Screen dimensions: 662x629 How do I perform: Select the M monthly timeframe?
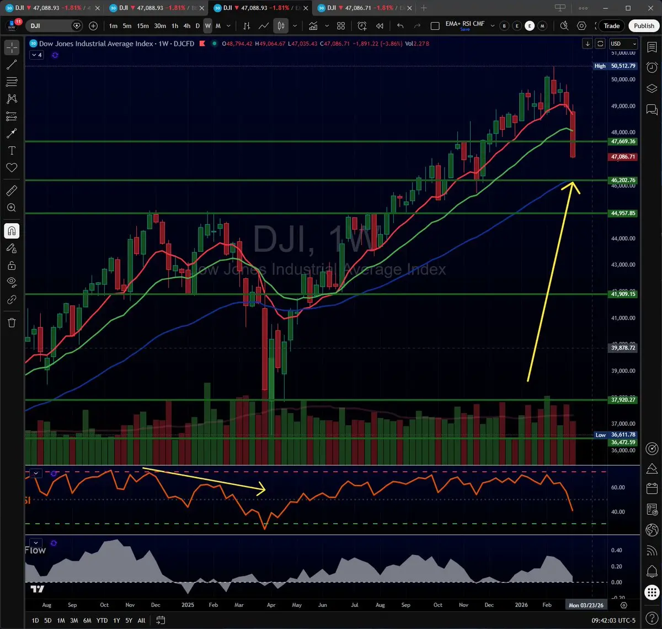click(x=218, y=26)
